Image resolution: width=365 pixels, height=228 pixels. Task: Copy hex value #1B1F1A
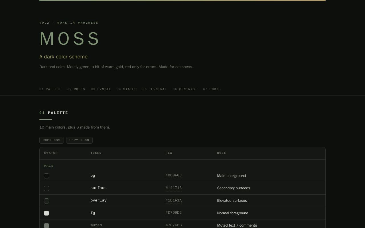click(x=174, y=201)
